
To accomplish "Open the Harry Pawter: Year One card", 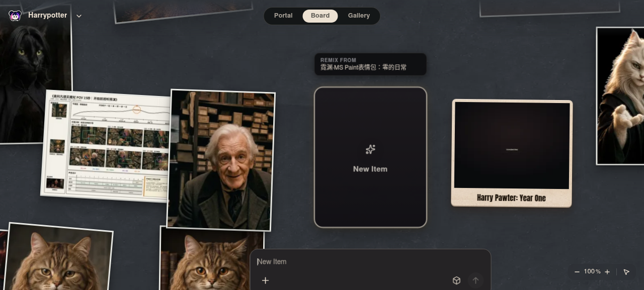I will click(x=512, y=153).
